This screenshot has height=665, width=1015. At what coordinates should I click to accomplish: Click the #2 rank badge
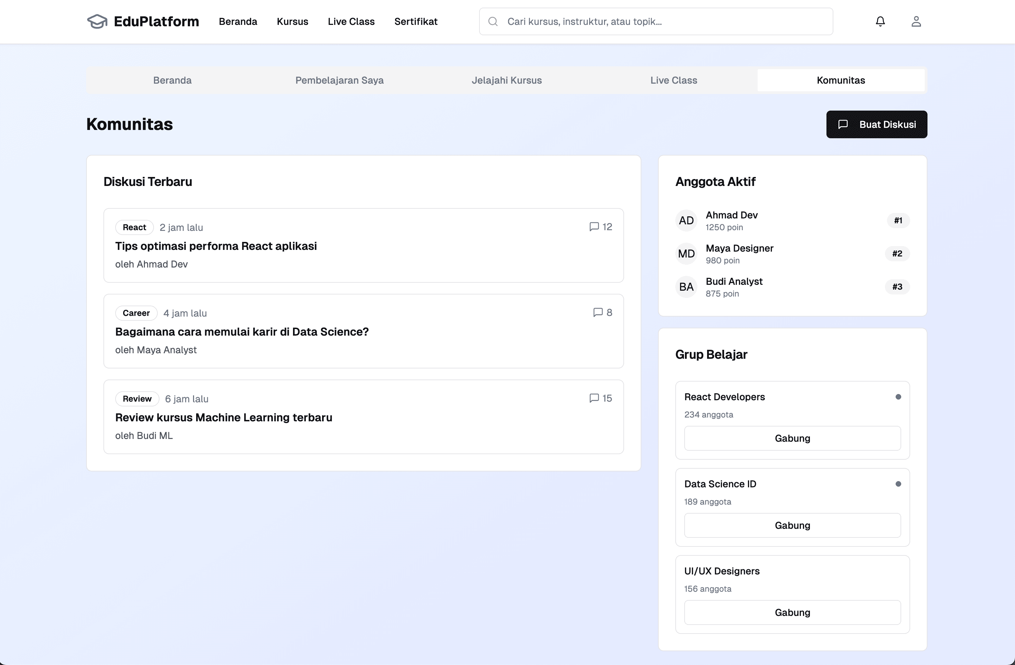click(x=897, y=254)
